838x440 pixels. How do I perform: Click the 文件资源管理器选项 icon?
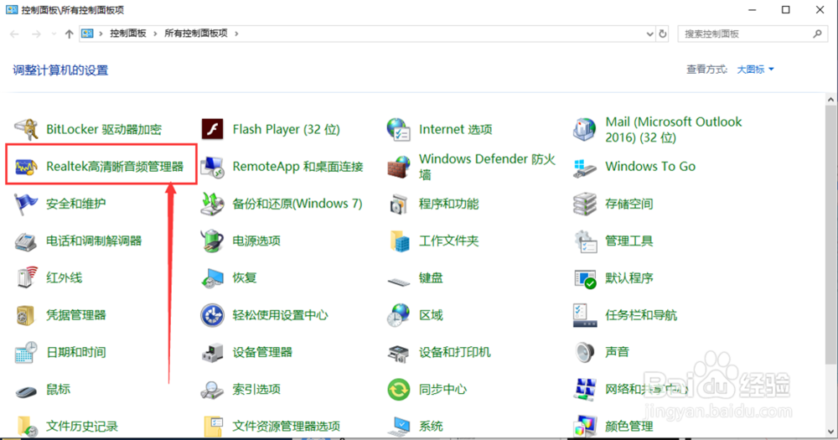212,427
